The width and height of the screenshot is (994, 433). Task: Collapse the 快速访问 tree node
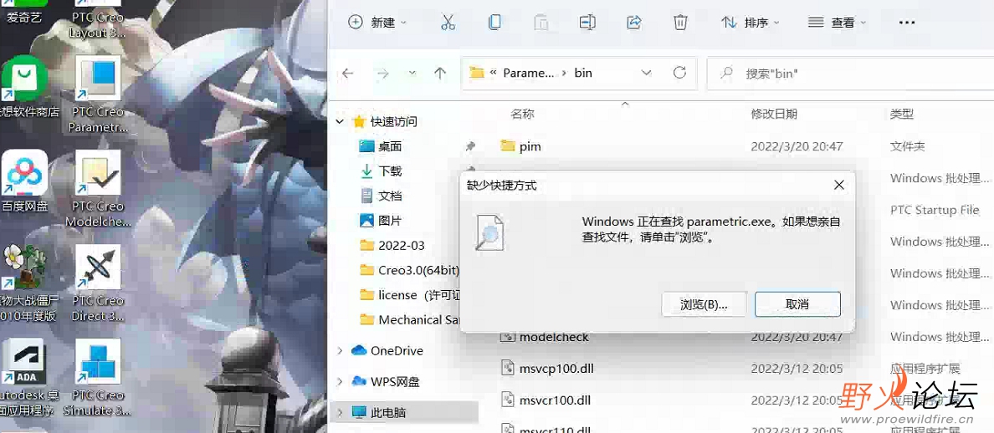340,121
